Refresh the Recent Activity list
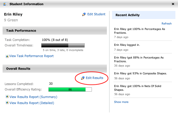178x115 pixels. pyautogui.click(x=166, y=24)
